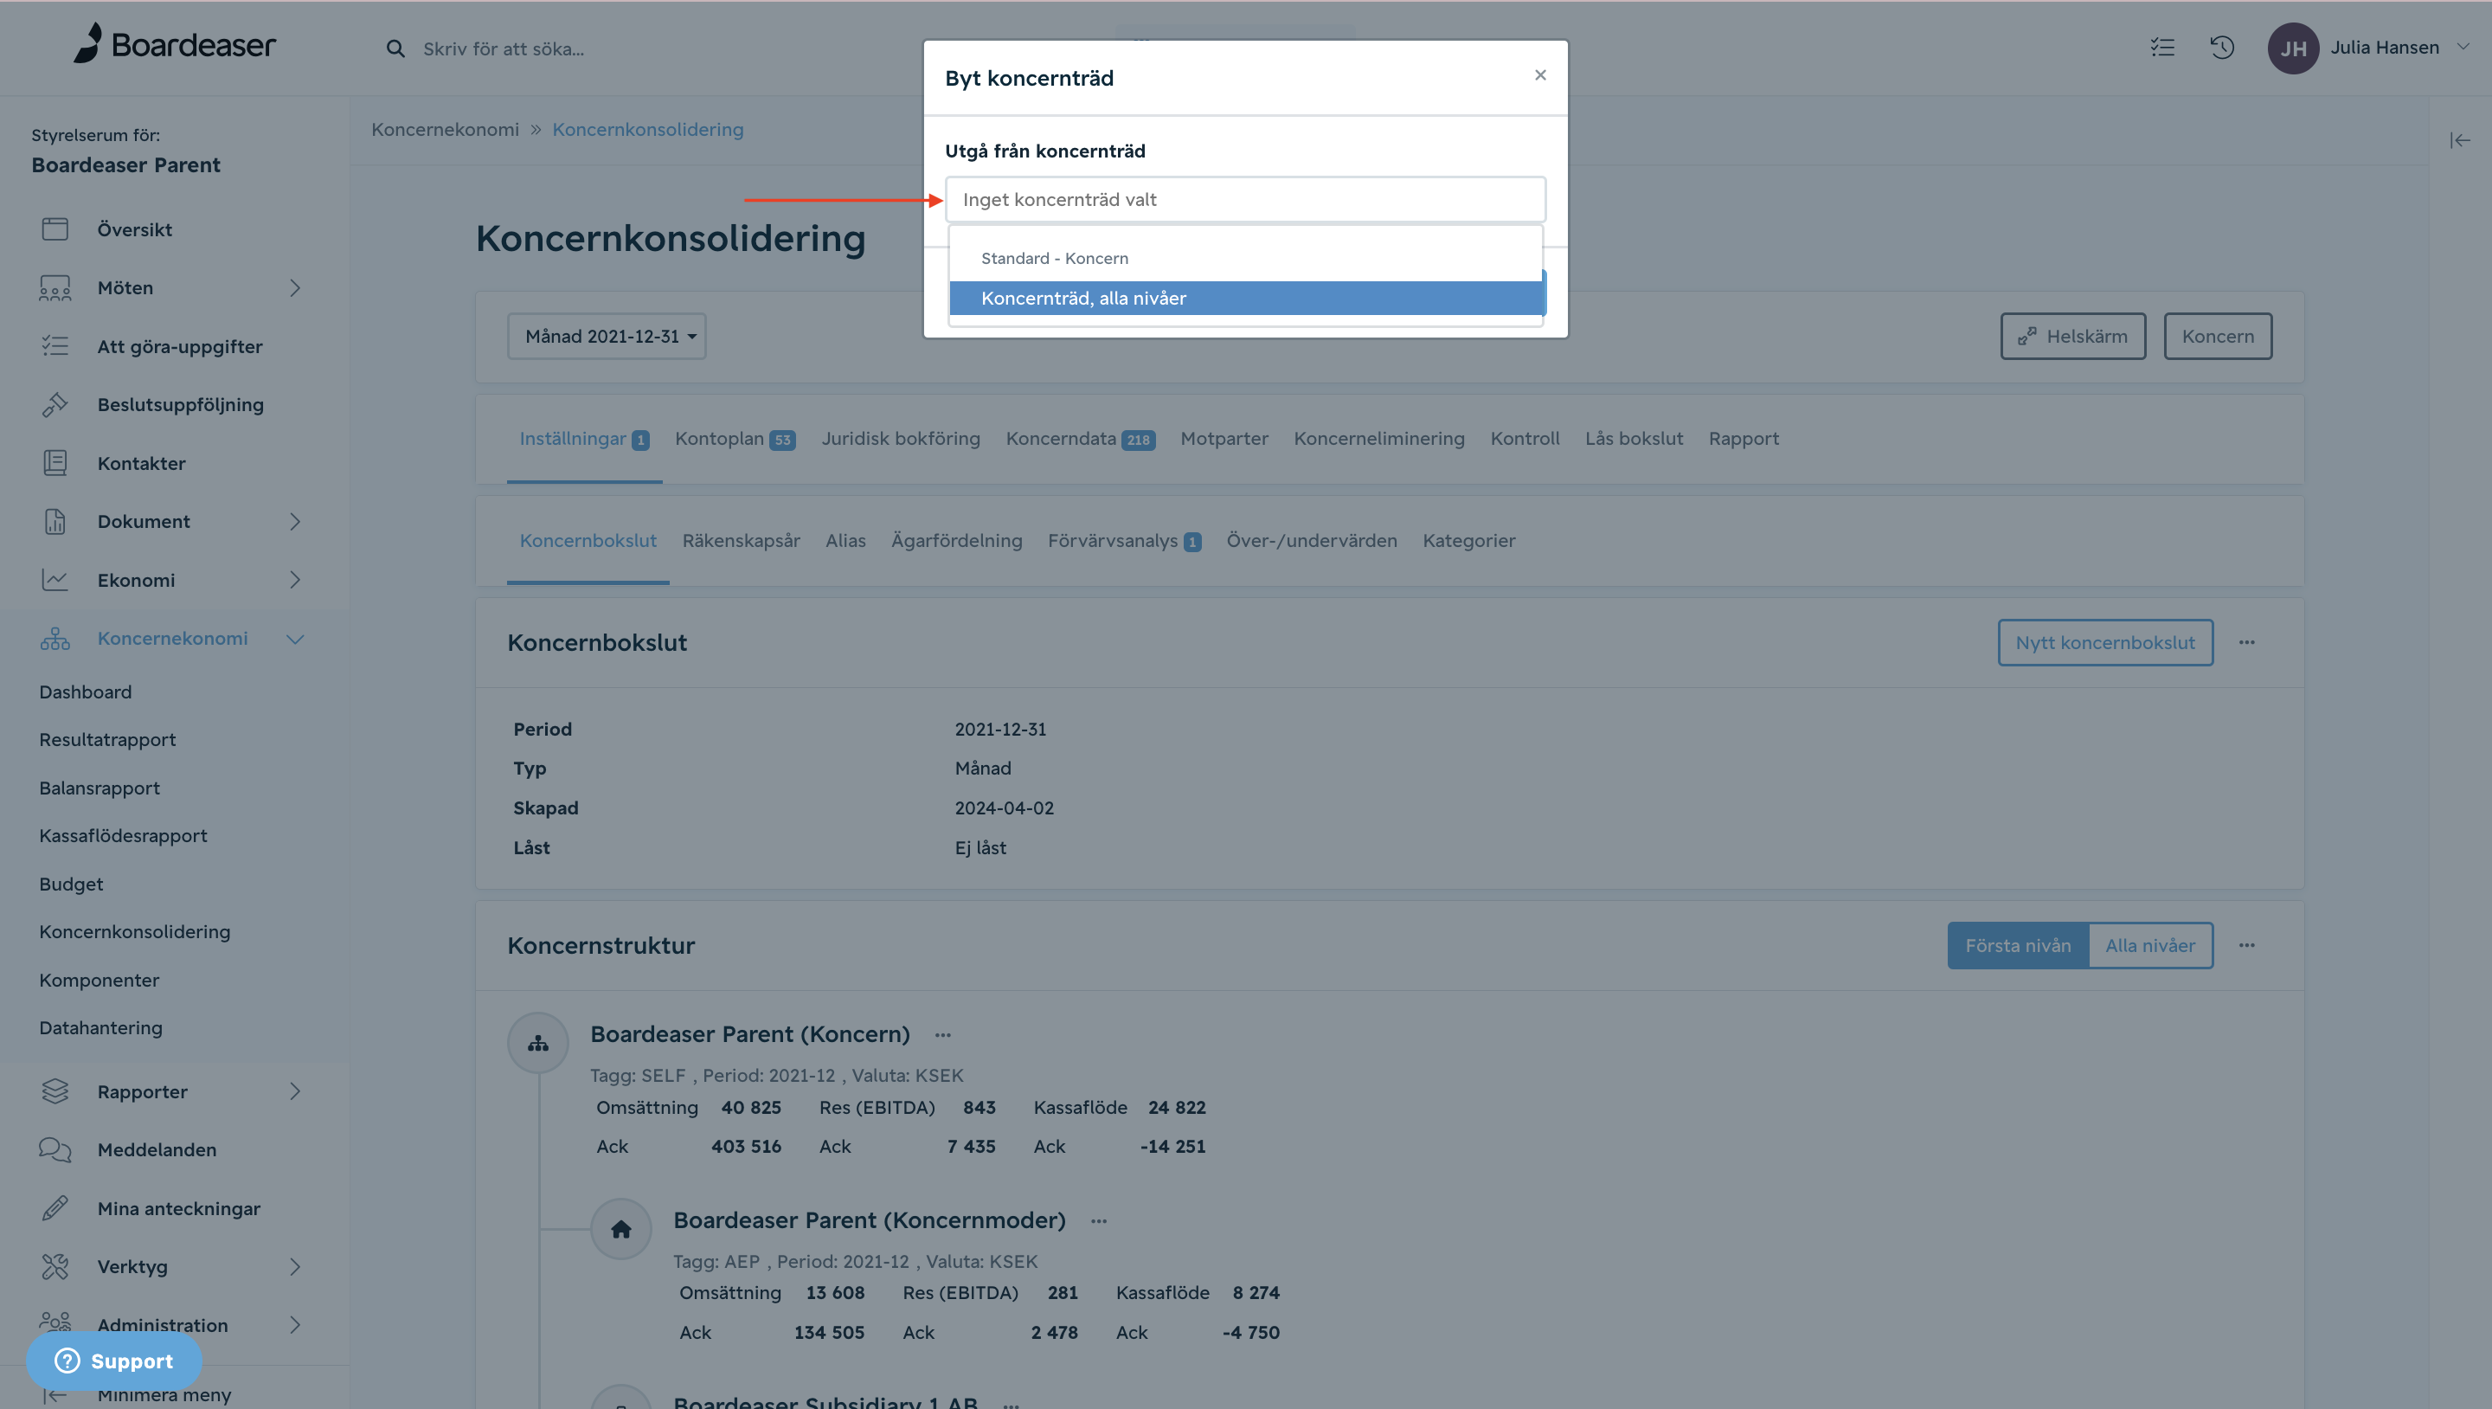The width and height of the screenshot is (2492, 1409).
Task: Focus the Skriv för att söka search field
Action: click(x=503, y=48)
